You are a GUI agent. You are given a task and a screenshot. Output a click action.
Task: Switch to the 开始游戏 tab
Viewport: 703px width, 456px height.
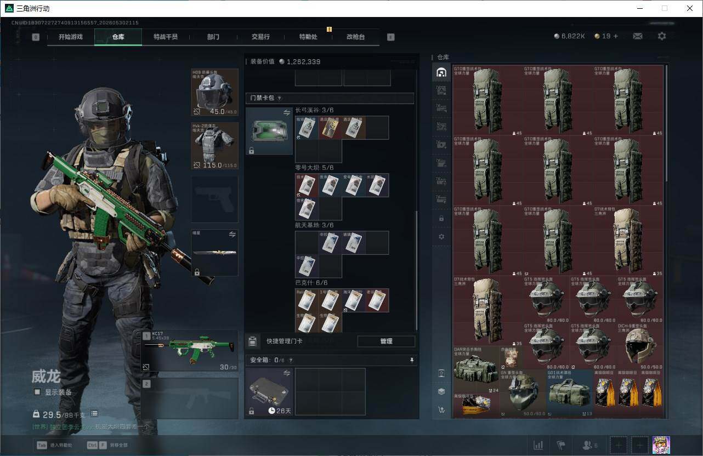[x=71, y=37]
